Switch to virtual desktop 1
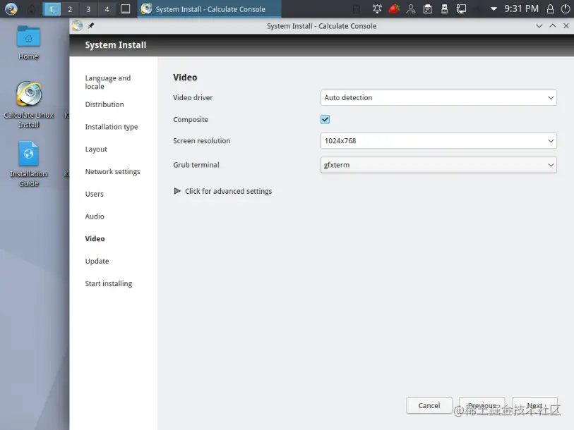574x430 pixels. (52, 8)
